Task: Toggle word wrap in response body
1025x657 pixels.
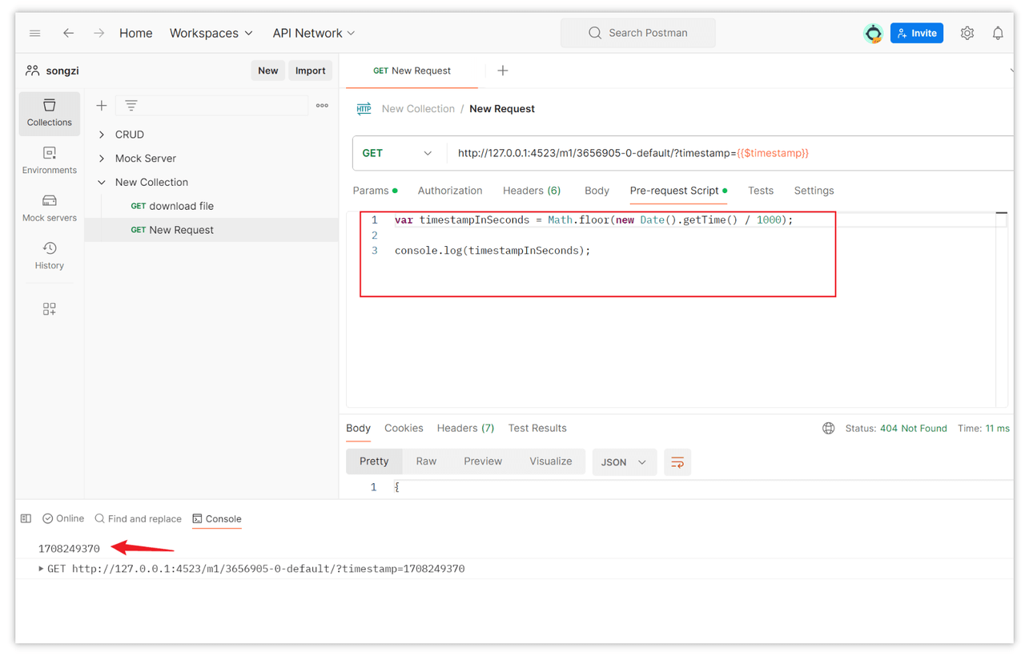Action: (677, 462)
